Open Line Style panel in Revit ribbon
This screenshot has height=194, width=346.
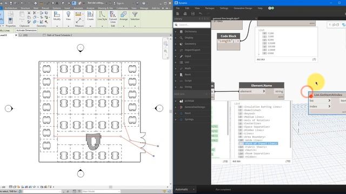(102, 16)
